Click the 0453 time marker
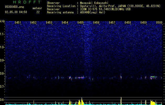This screenshot has width=165, height=105. click(x=49, y=23)
